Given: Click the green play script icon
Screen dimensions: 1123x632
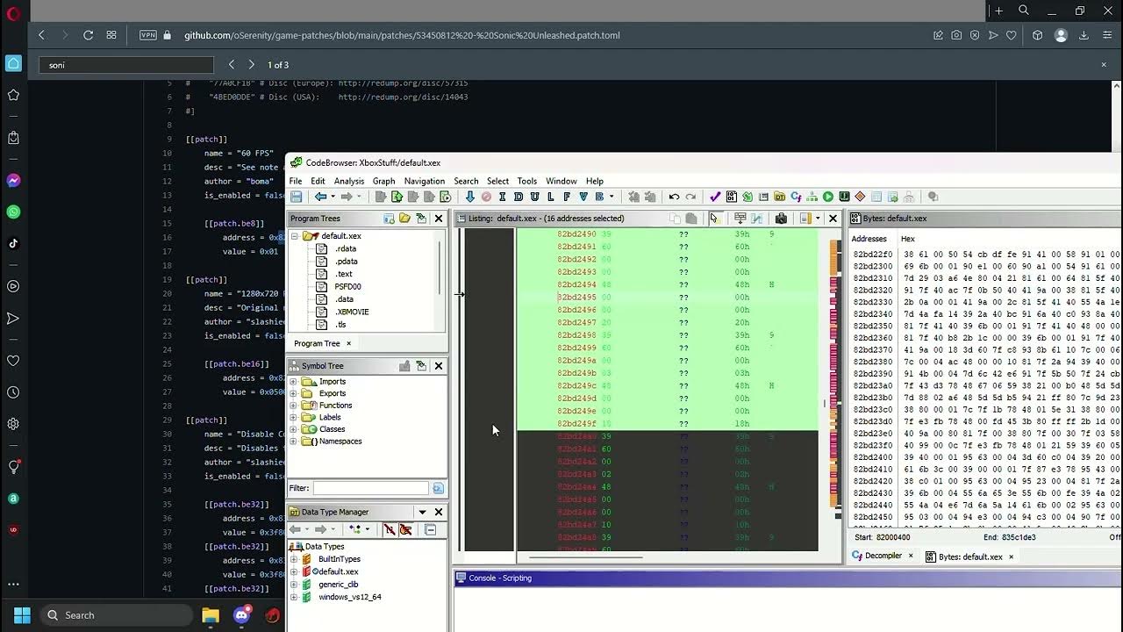Looking at the screenshot, I should [x=827, y=197].
